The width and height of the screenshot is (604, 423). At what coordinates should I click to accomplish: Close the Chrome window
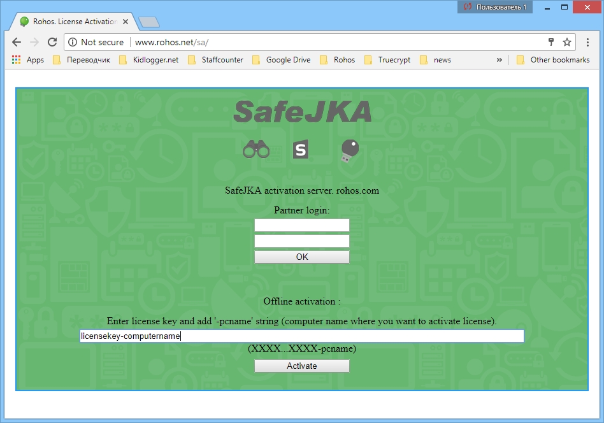coord(587,7)
